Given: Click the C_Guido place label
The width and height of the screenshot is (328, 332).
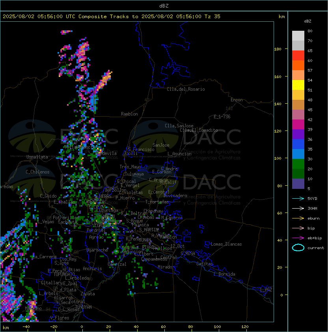Looking at the screenshot, I should pyautogui.click(x=48, y=196).
